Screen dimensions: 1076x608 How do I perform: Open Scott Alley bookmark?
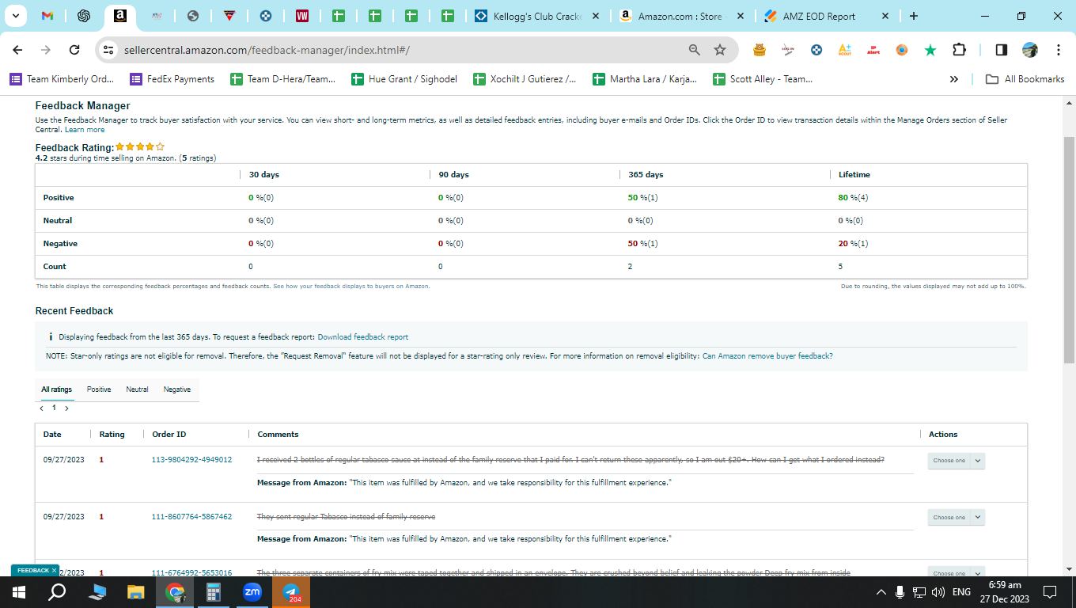(x=763, y=79)
